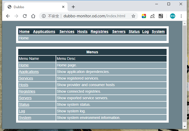Minimize the browser window
Viewport: 189px width, 131px height.
157,4
